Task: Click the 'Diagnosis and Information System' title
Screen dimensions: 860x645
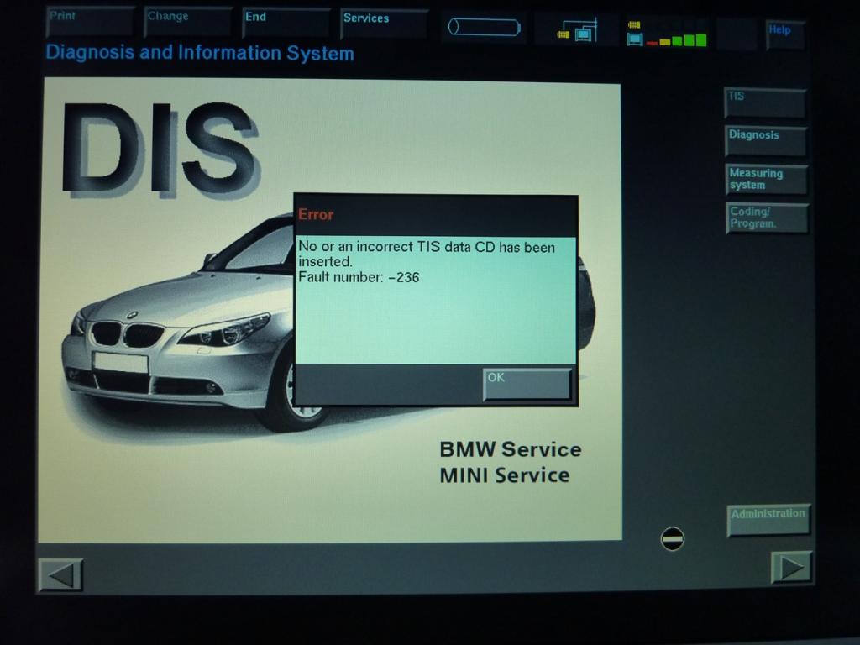Action: 200,53
